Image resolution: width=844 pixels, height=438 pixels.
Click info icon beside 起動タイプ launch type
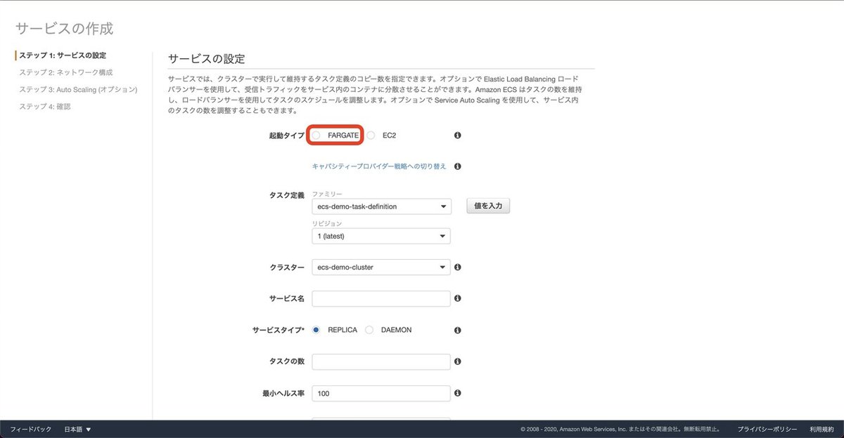(x=458, y=135)
